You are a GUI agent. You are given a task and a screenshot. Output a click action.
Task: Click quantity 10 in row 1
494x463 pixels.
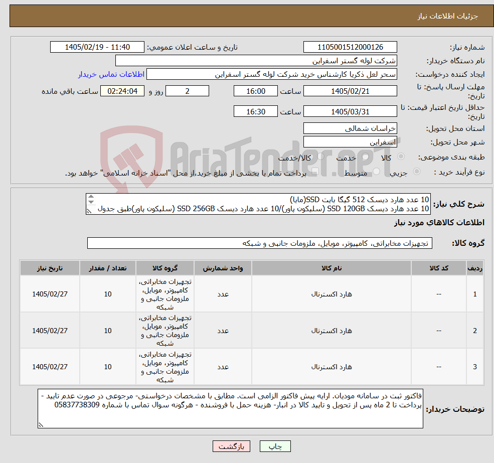coord(108,294)
